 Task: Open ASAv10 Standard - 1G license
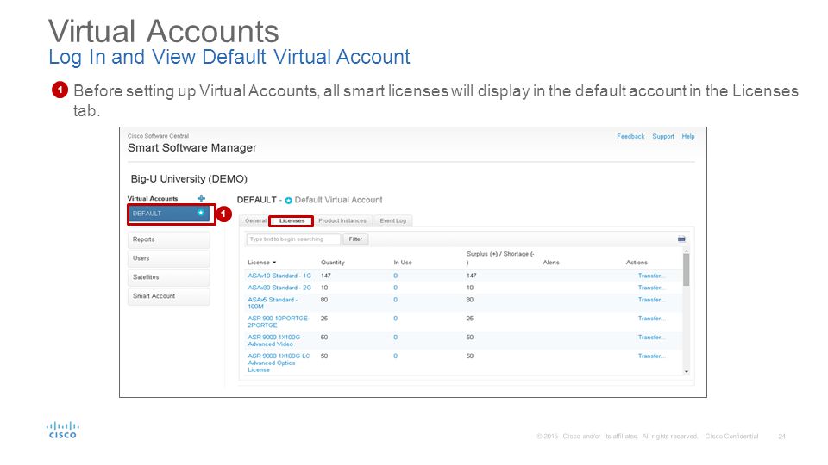point(279,276)
